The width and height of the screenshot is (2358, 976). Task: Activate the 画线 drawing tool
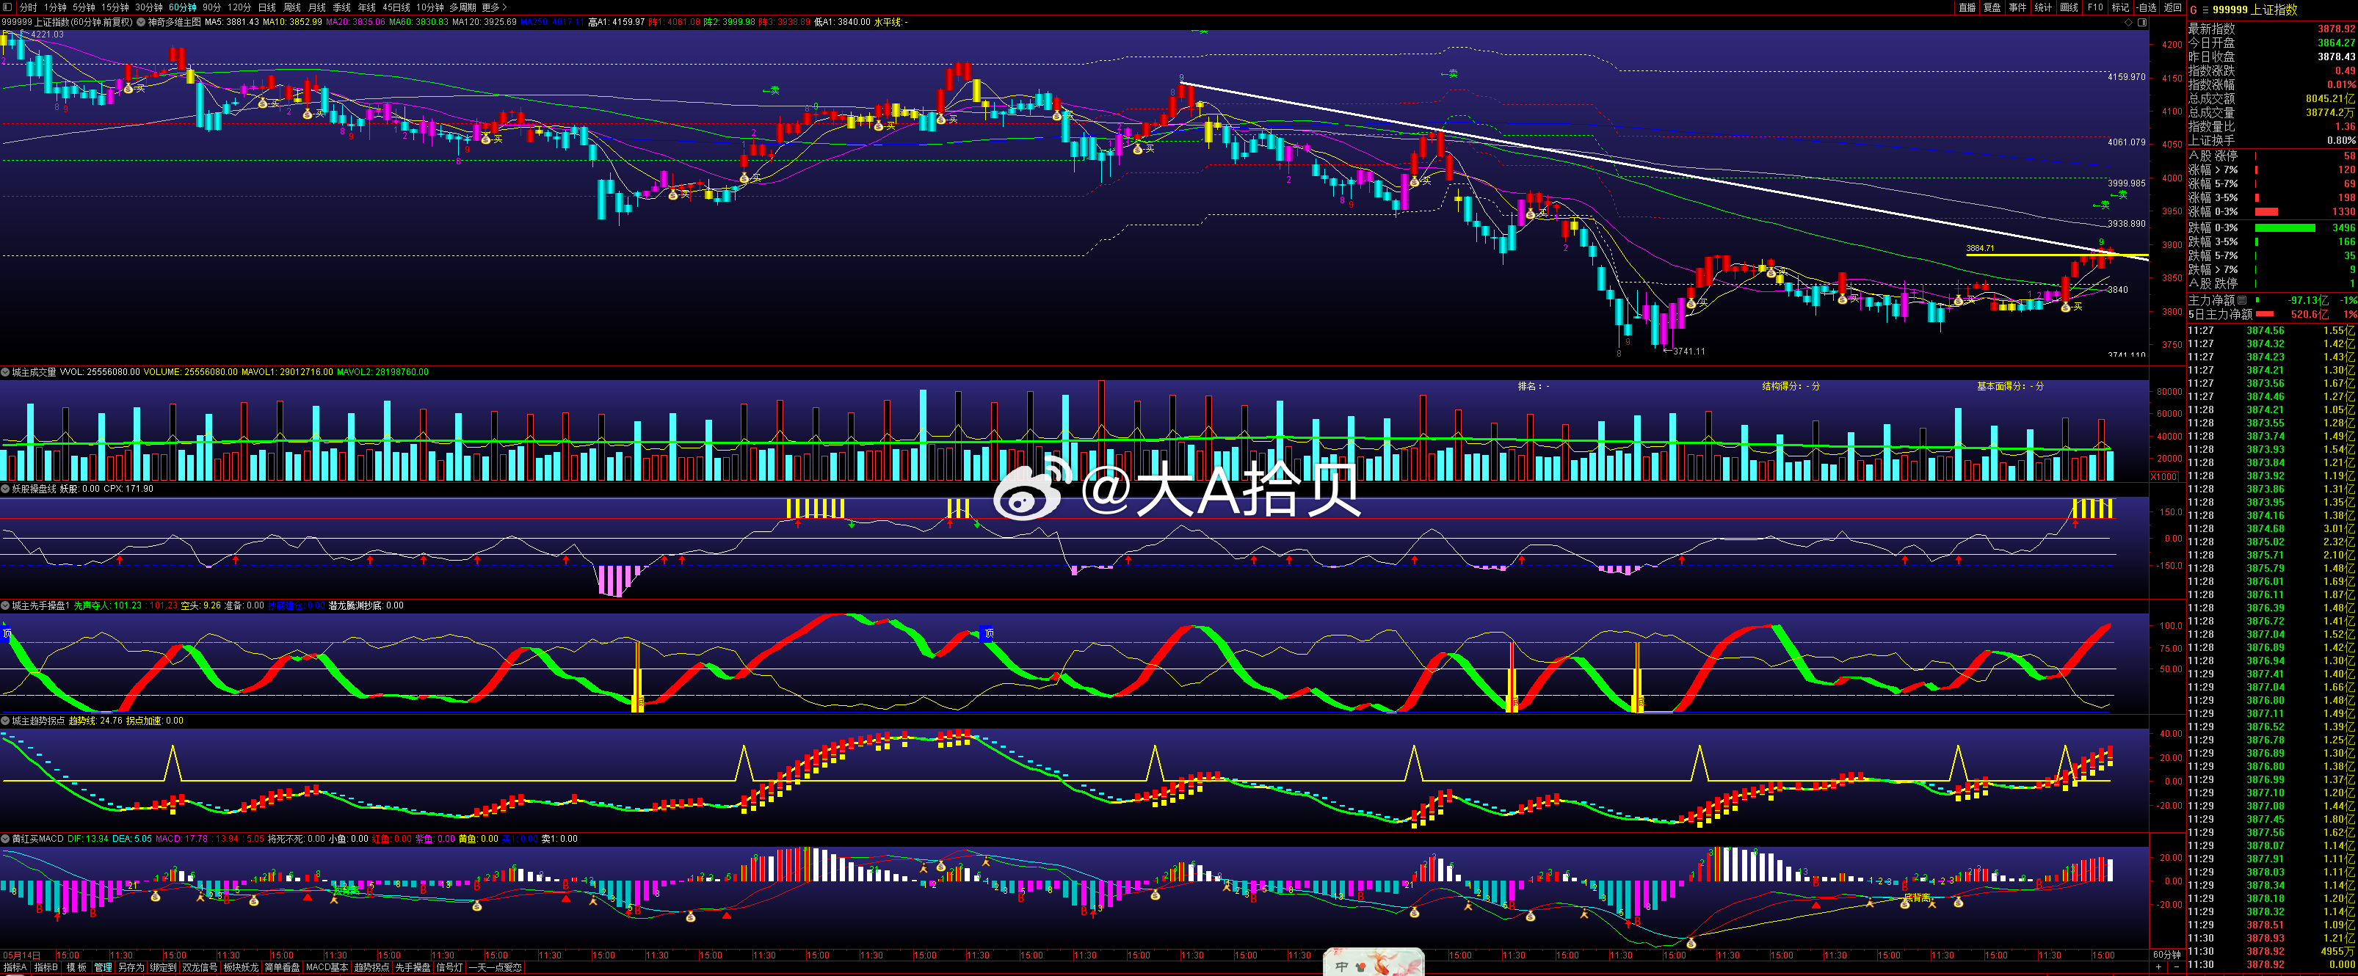(2069, 7)
